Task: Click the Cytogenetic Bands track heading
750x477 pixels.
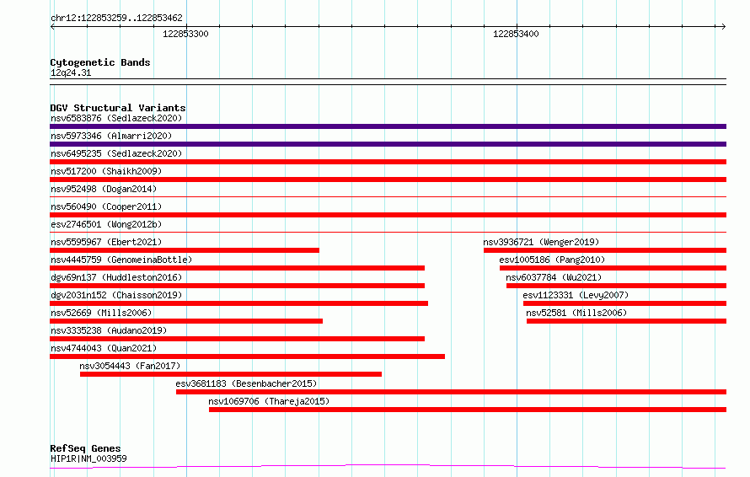Action: (100, 62)
